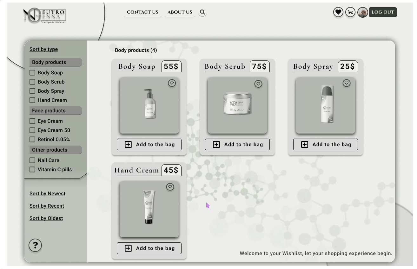Go to the About Us page

(x=180, y=12)
